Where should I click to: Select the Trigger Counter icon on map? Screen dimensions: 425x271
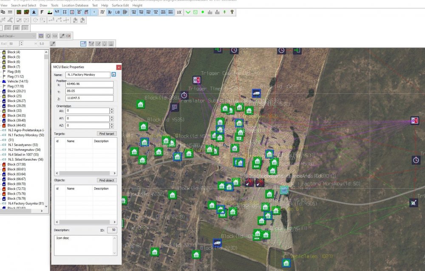pos(197,80)
